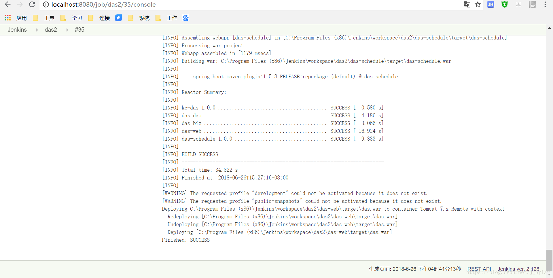Image resolution: width=553 pixels, height=278 pixels.
Task: Click 'Finished: SUCCESS' line
Action: pyautogui.click(x=186, y=240)
